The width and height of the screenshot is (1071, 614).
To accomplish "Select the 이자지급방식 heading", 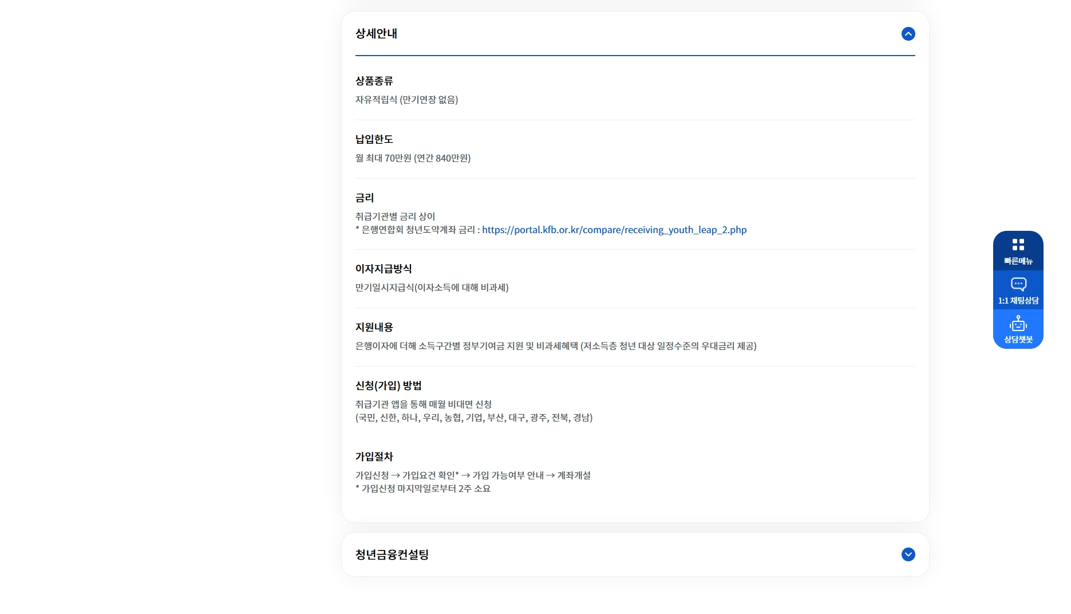I will [384, 269].
